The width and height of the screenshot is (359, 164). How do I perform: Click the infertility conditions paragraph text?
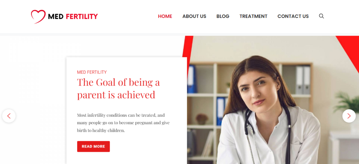[x=123, y=123]
